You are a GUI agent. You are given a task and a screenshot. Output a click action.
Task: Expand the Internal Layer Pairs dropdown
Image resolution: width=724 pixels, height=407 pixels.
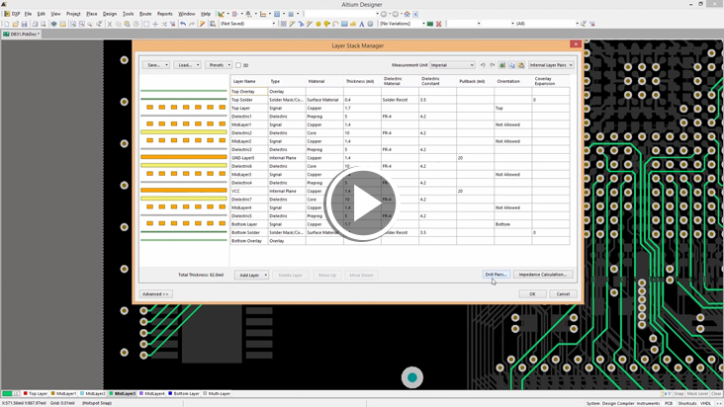(551, 65)
